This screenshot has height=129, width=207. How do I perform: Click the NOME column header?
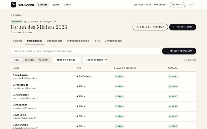coord(16,68)
